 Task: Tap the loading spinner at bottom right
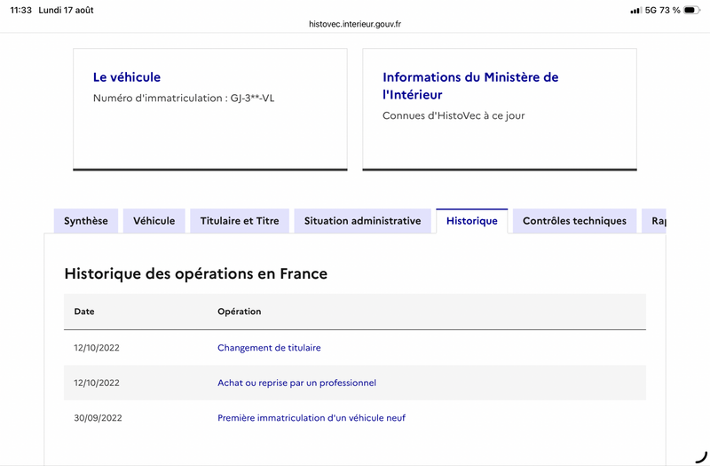(x=701, y=457)
